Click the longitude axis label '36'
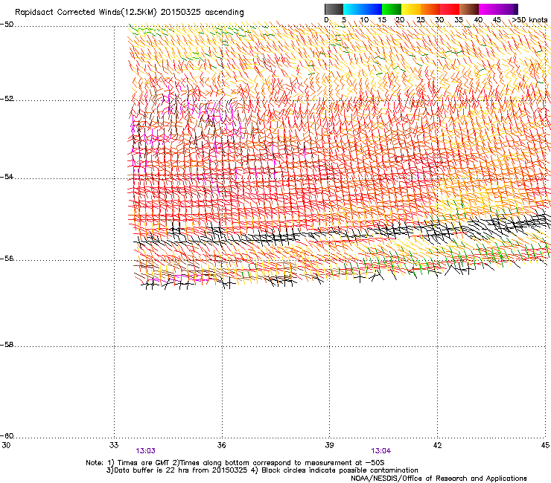The width and height of the screenshot is (551, 483). pyautogui.click(x=221, y=445)
